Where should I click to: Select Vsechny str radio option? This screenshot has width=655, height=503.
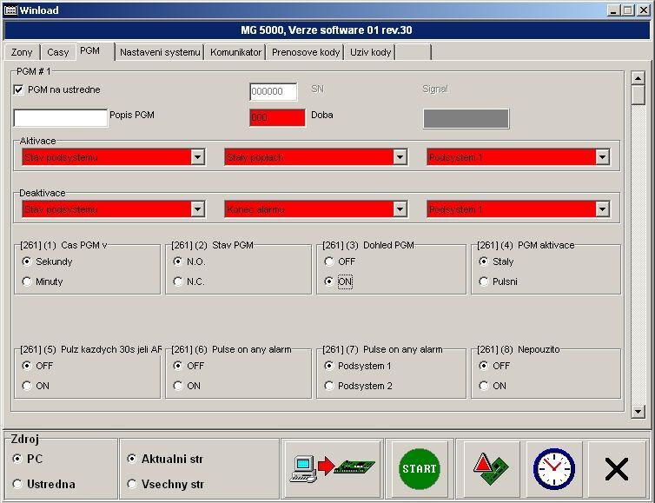[132, 484]
